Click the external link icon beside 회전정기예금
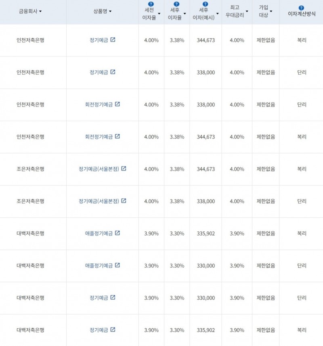The image size is (323, 346). coord(117,104)
